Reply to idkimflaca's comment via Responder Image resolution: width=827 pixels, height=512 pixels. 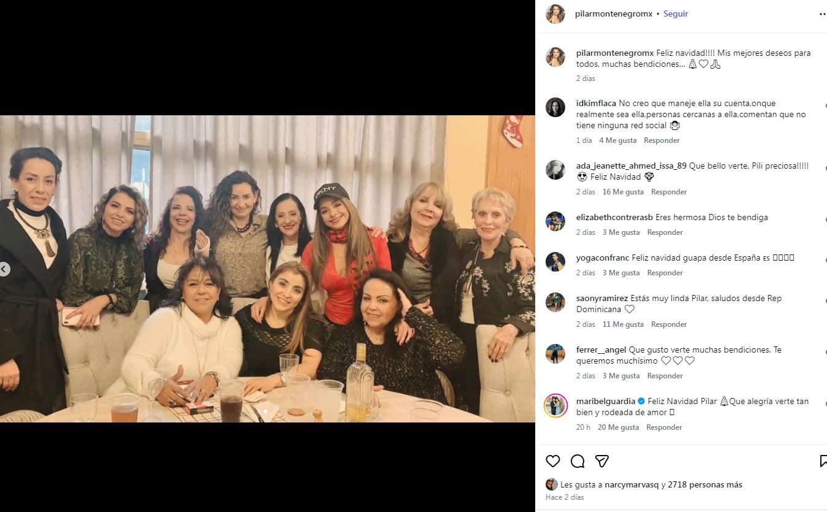pyautogui.click(x=661, y=140)
